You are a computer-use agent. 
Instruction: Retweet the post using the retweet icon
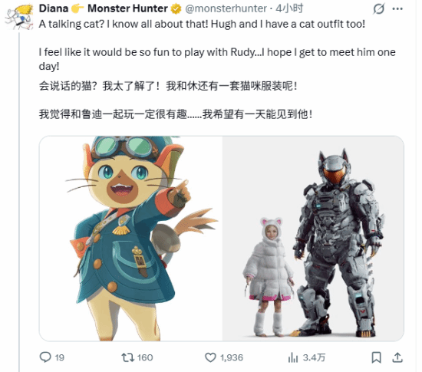(x=127, y=357)
